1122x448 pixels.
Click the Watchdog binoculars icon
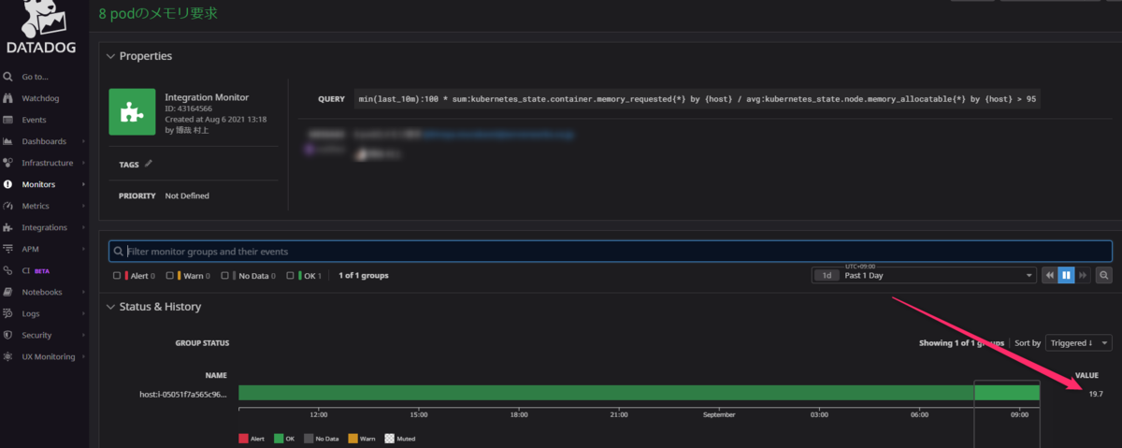[7, 98]
